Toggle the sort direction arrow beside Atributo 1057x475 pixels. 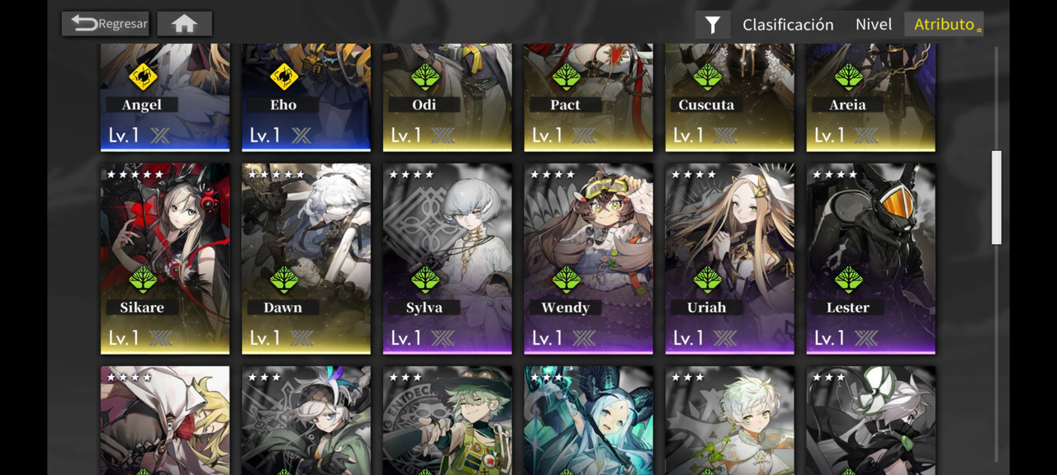click(979, 30)
